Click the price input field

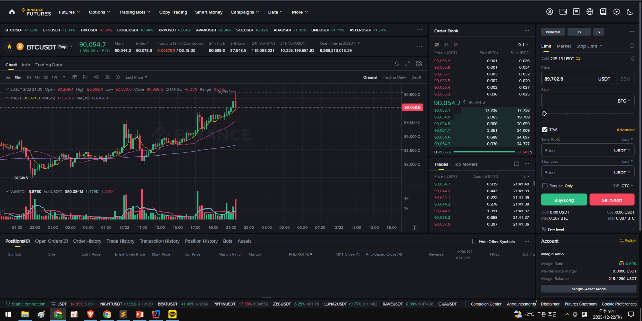click(x=577, y=79)
